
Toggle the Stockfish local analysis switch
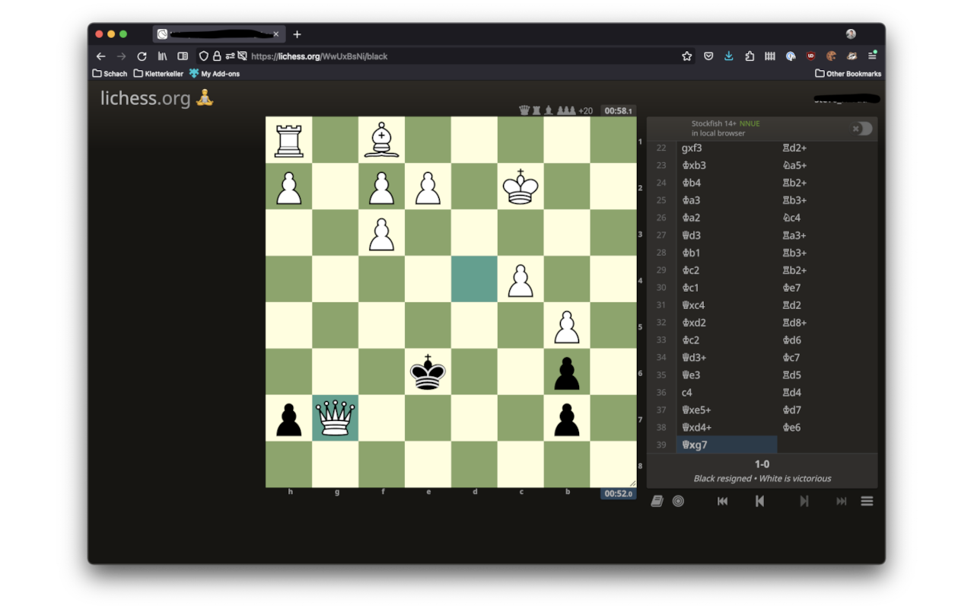tap(863, 129)
